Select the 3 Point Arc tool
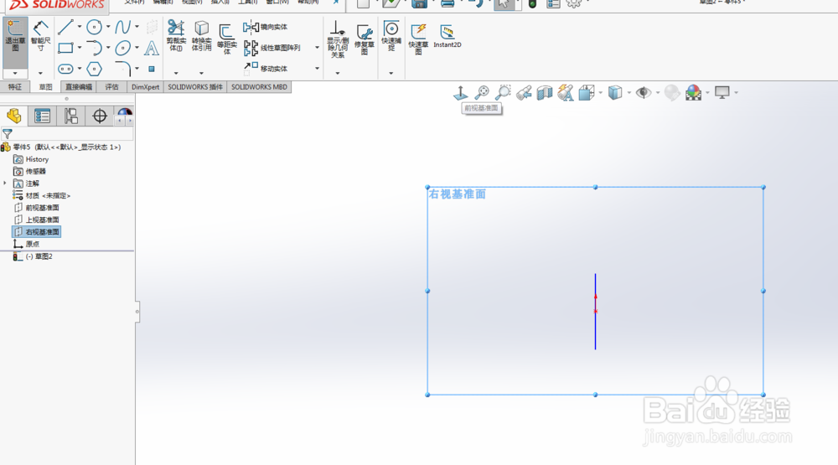 (x=94, y=48)
